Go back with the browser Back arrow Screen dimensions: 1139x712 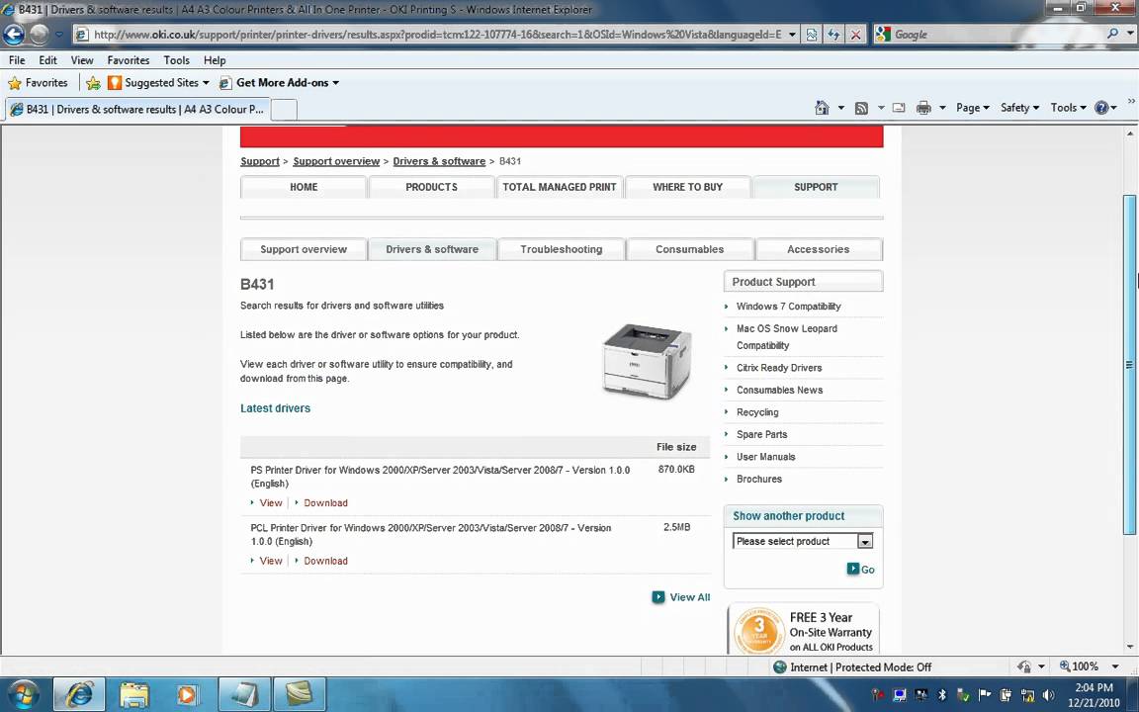pos(14,35)
